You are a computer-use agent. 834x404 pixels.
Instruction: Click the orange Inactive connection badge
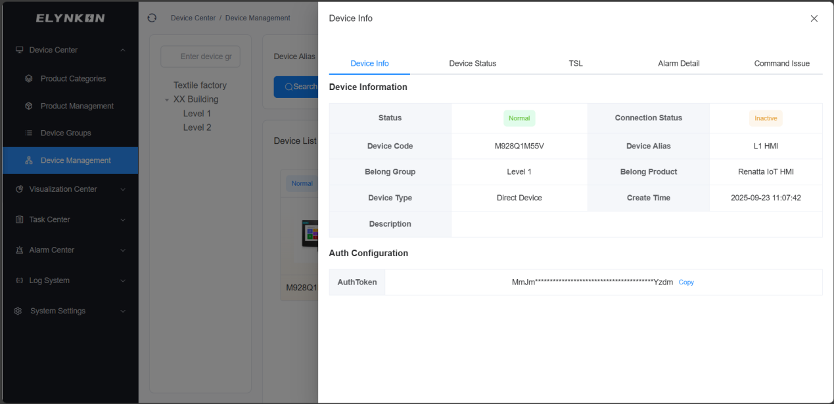[x=766, y=118]
